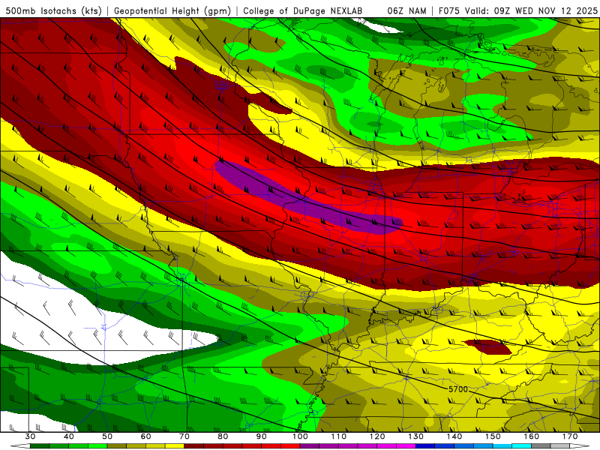Click the left arrow end of the color scale
This screenshot has height=450, width=600.
[x=20, y=445]
